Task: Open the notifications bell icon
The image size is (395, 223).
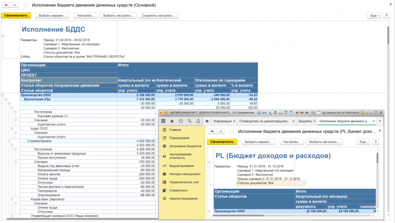Action: pos(198,121)
